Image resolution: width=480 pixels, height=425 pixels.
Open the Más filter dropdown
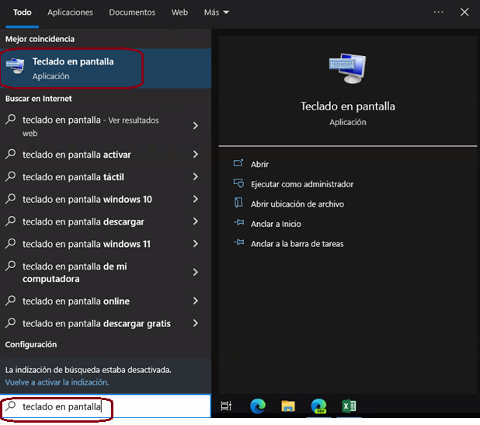[x=217, y=12]
